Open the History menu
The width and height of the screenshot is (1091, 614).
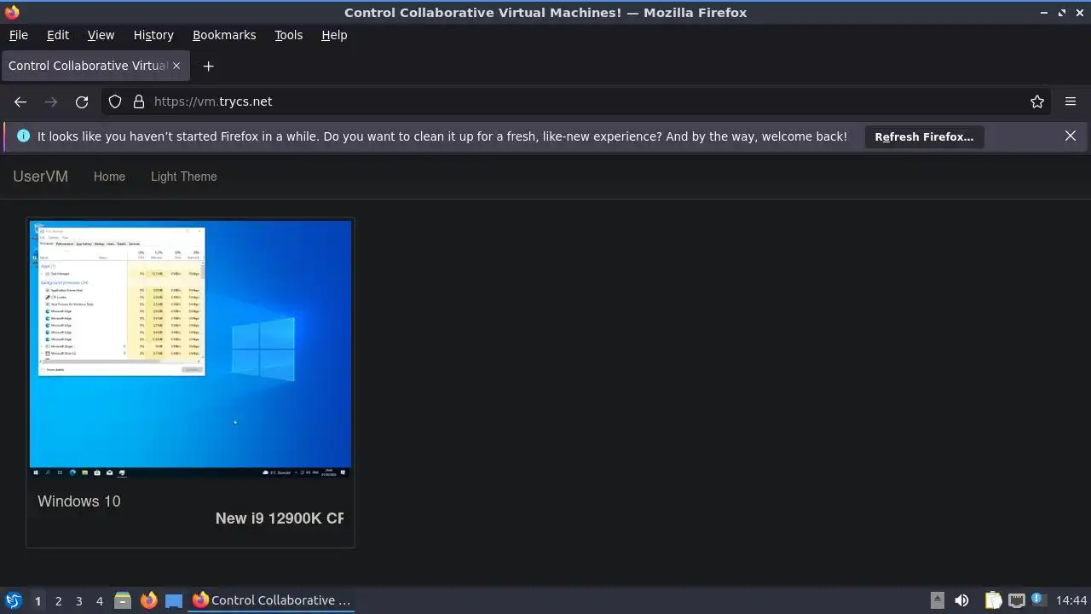click(153, 35)
